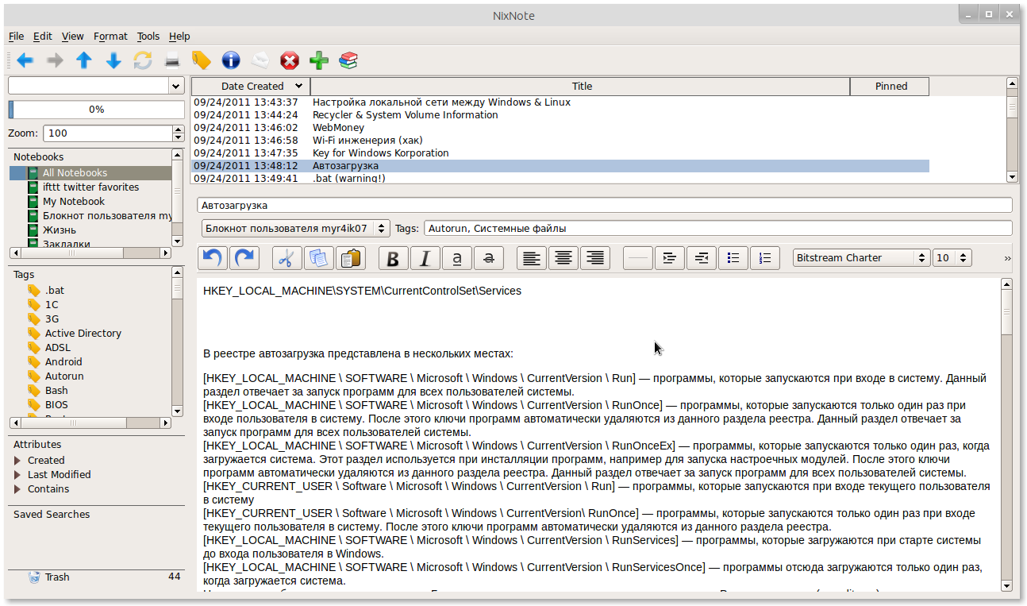The height and width of the screenshot is (606, 1027).
Task: Click the note title field 'Автозагрузка'
Action: point(605,205)
